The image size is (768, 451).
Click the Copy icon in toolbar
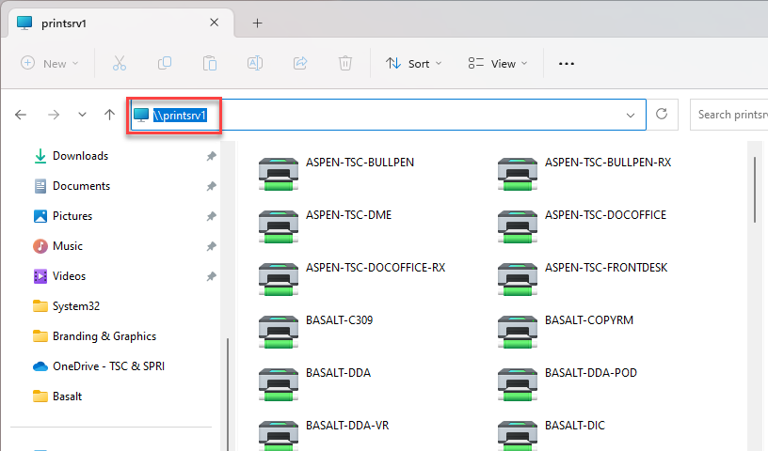[x=165, y=63]
